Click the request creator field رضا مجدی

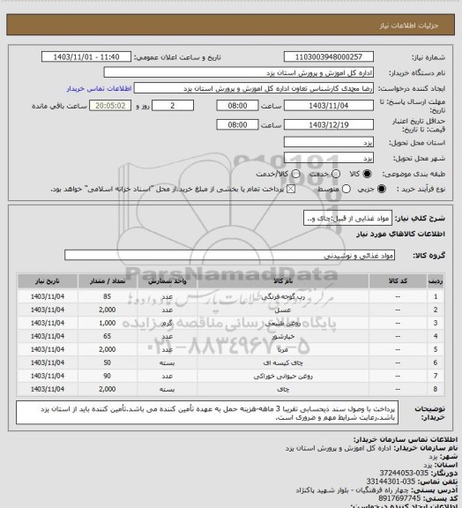(254, 88)
